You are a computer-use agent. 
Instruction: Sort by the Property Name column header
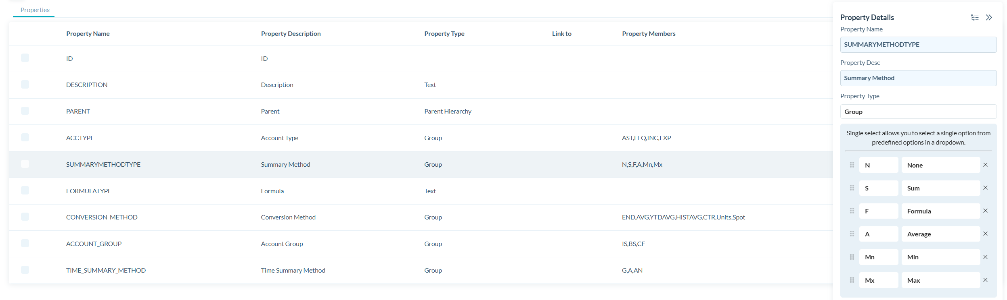tap(88, 34)
